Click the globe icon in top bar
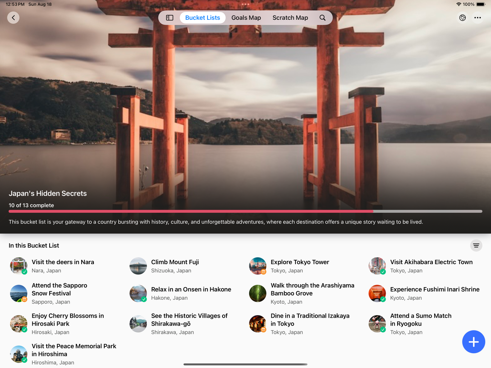 (463, 18)
